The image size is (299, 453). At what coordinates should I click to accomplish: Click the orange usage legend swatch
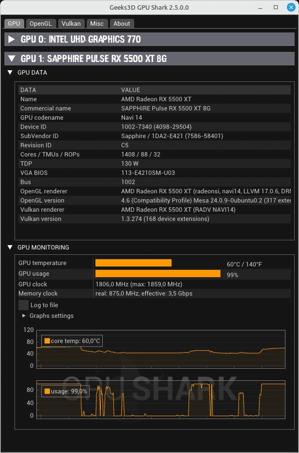click(47, 391)
